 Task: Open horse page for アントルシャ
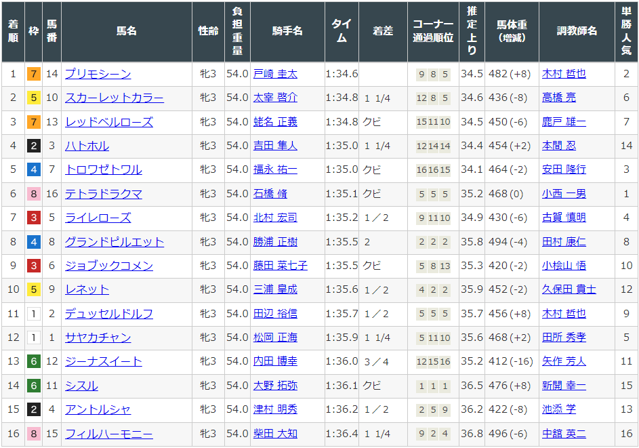98,409
